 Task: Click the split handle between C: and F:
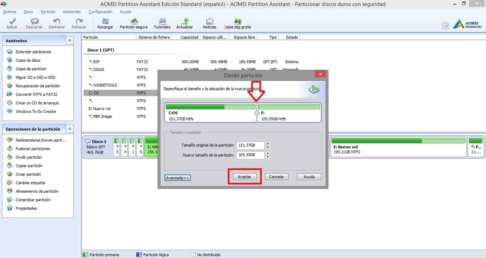click(257, 113)
